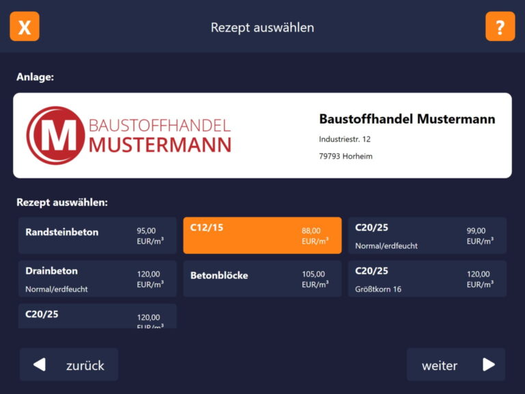
Task: Select the partially visible bottom C20/25 tile
Action: point(97,317)
